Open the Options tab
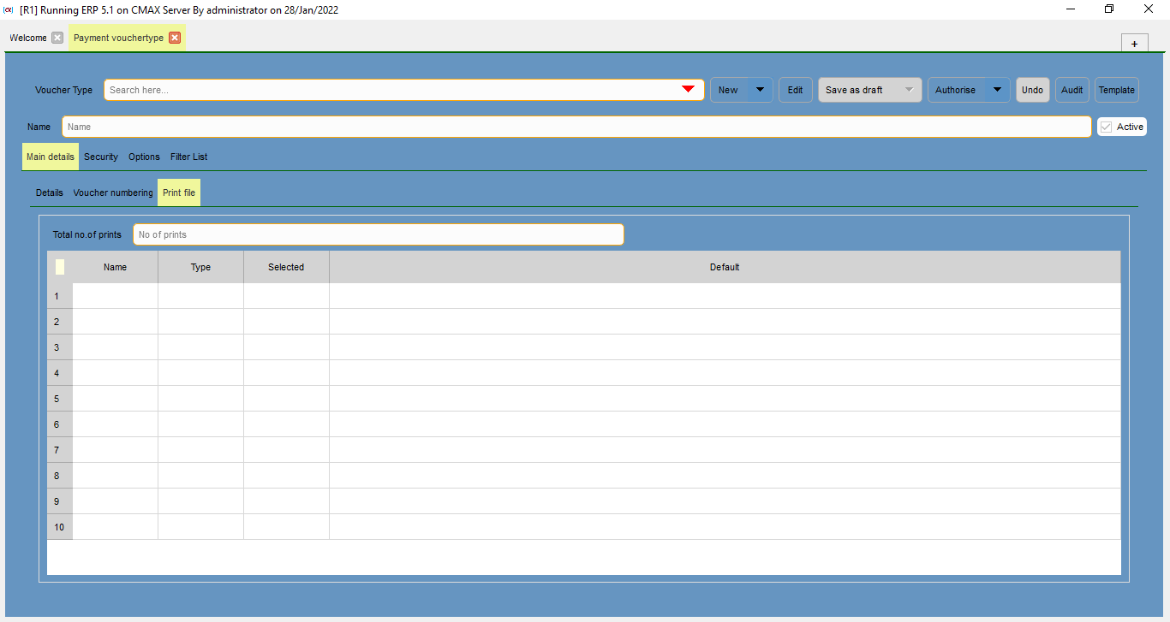The height and width of the screenshot is (622, 1170). tap(145, 157)
